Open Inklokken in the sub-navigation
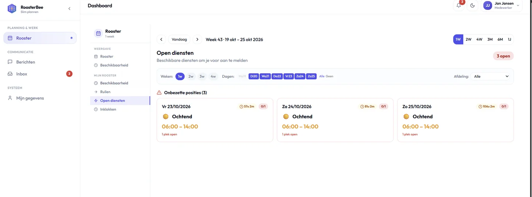Screen dimensions: 532x197 120,109
